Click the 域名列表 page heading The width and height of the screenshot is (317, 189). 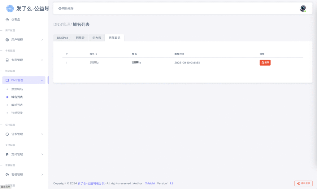pos(81,24)
